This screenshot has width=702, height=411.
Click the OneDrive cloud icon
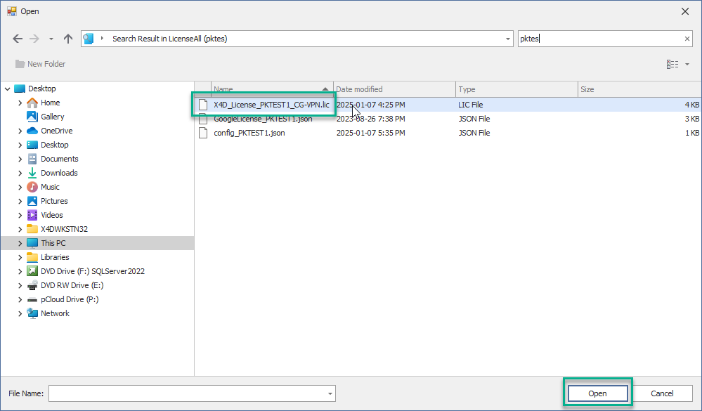click(x=32, y=131)
